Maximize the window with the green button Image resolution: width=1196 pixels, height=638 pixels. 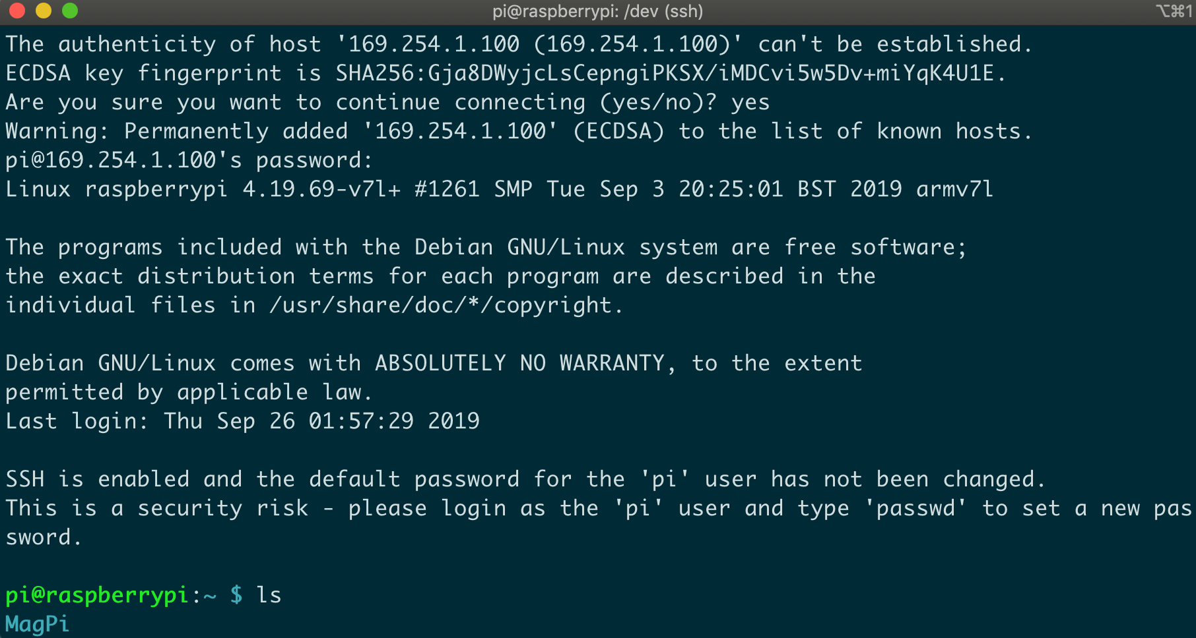tap(70, 11)
